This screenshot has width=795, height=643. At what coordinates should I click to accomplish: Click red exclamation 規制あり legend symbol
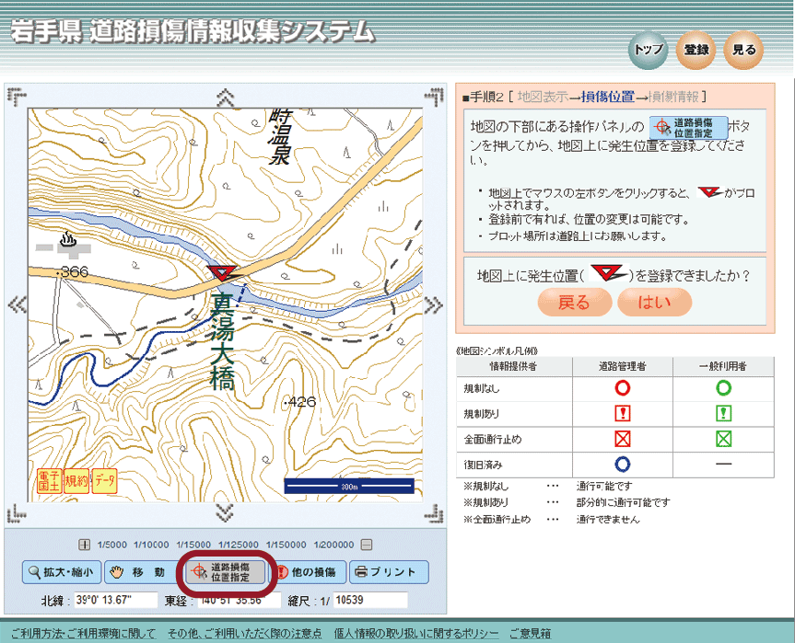(x=622, y=414)
